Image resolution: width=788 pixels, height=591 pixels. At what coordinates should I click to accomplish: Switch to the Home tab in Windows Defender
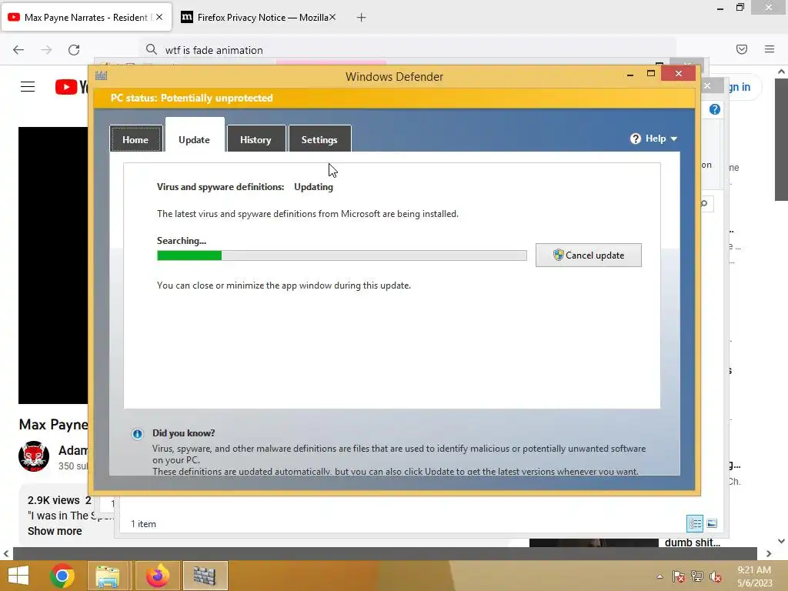135,139
